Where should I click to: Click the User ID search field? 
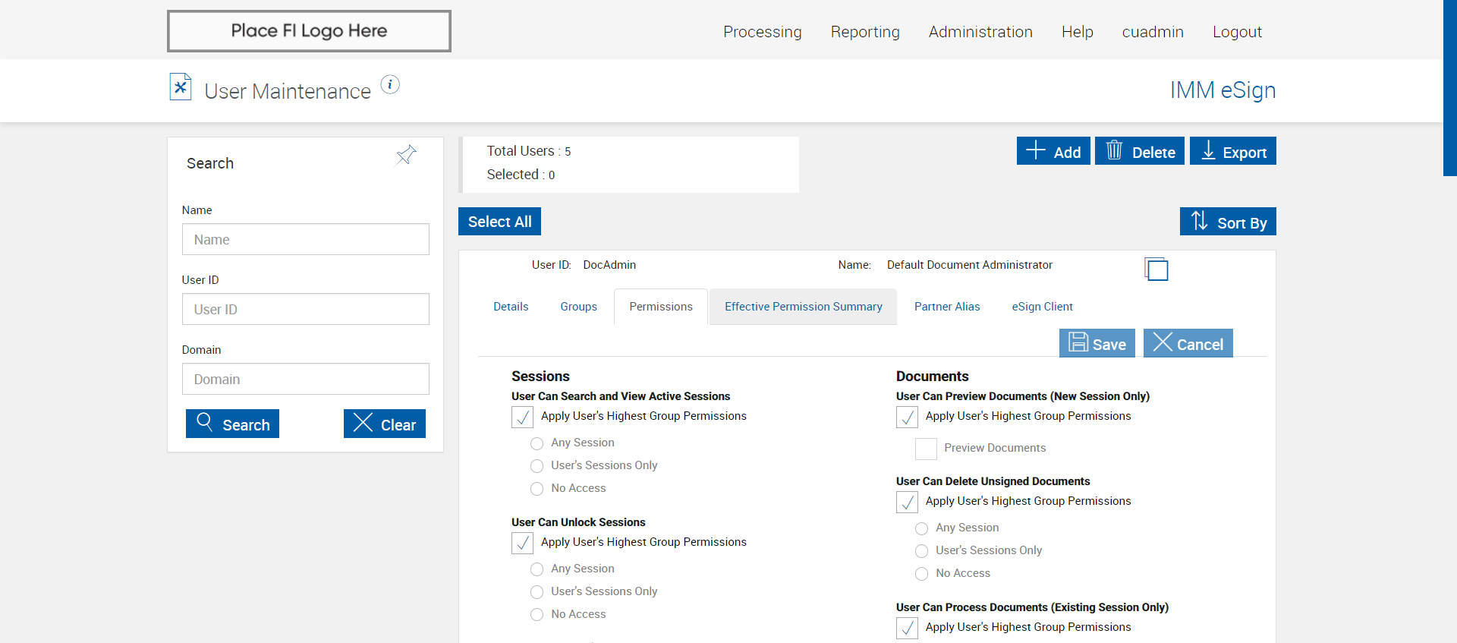click(x=305, y=309)
